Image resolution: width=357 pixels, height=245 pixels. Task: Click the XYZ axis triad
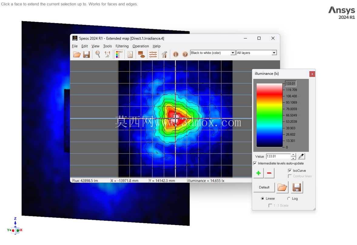click(15, 226)
